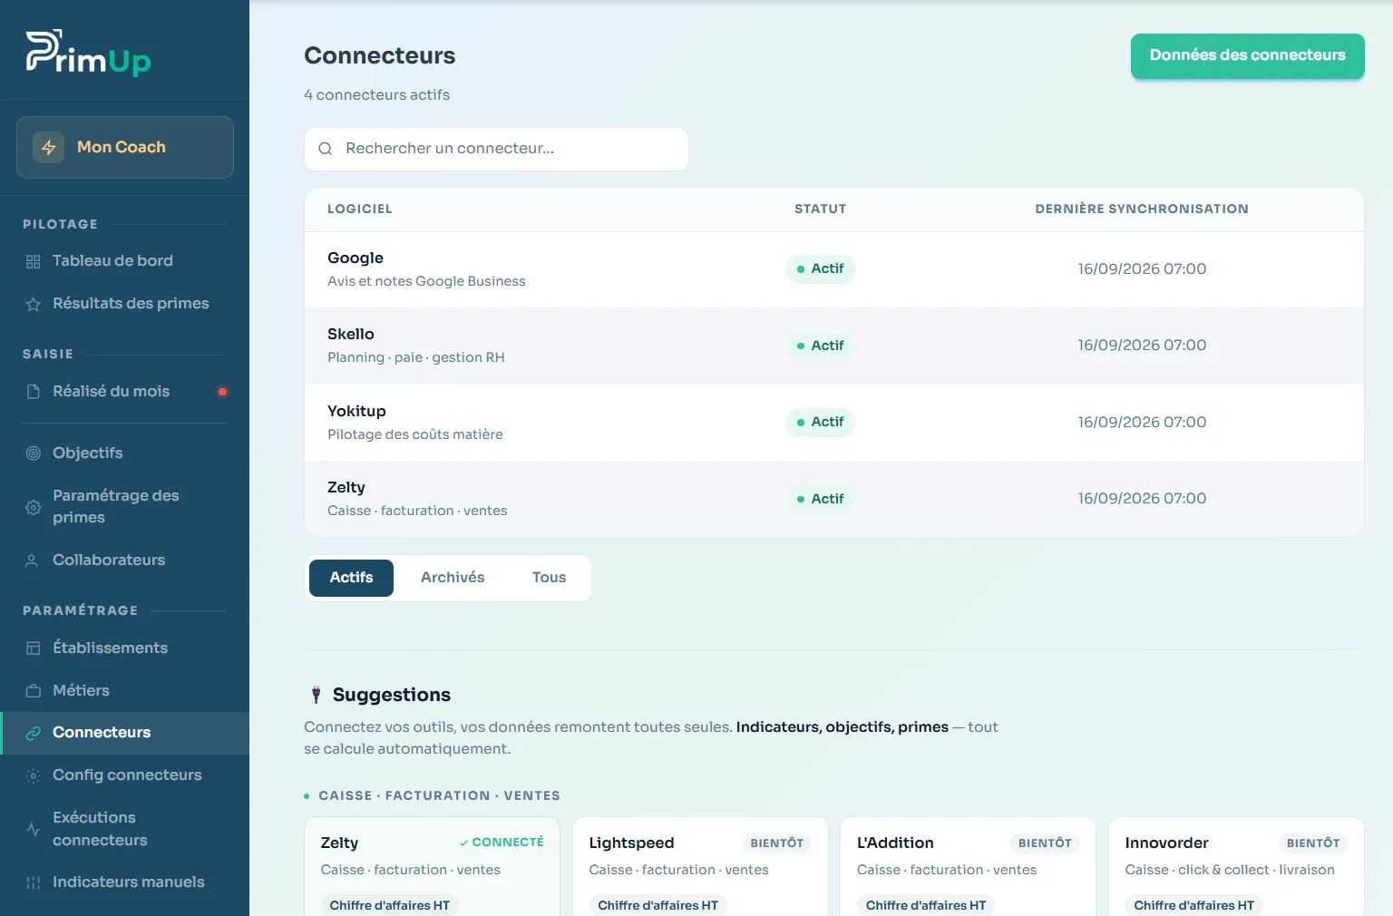This screenshot has height=916, width=1393.
Task: Click the Métiers briefcase icon
Action: (34, 691)
